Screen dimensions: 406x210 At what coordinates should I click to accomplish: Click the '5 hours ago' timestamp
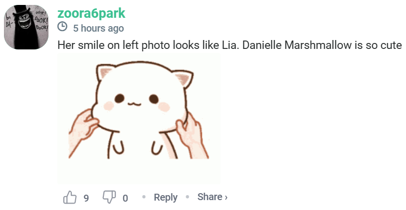tap(98, 28)
